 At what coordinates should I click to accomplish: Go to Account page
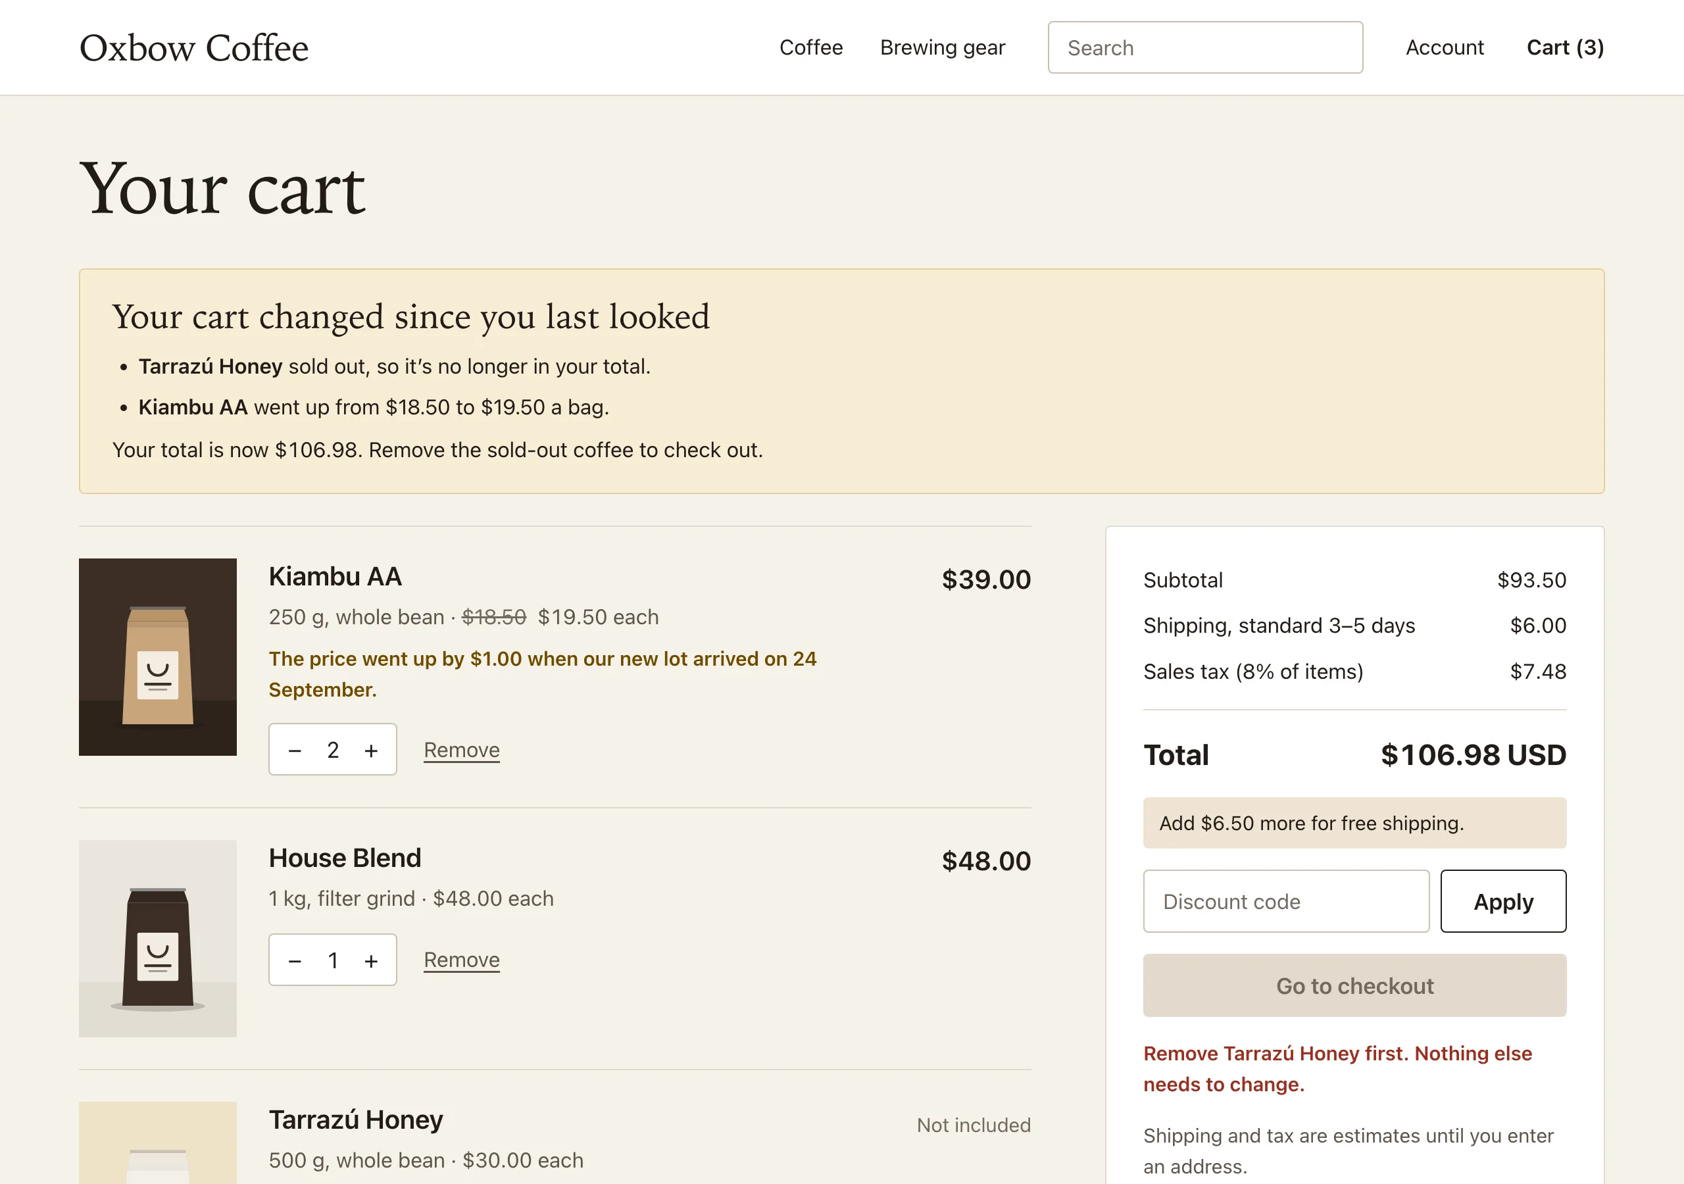click(x=1444, y=47)
